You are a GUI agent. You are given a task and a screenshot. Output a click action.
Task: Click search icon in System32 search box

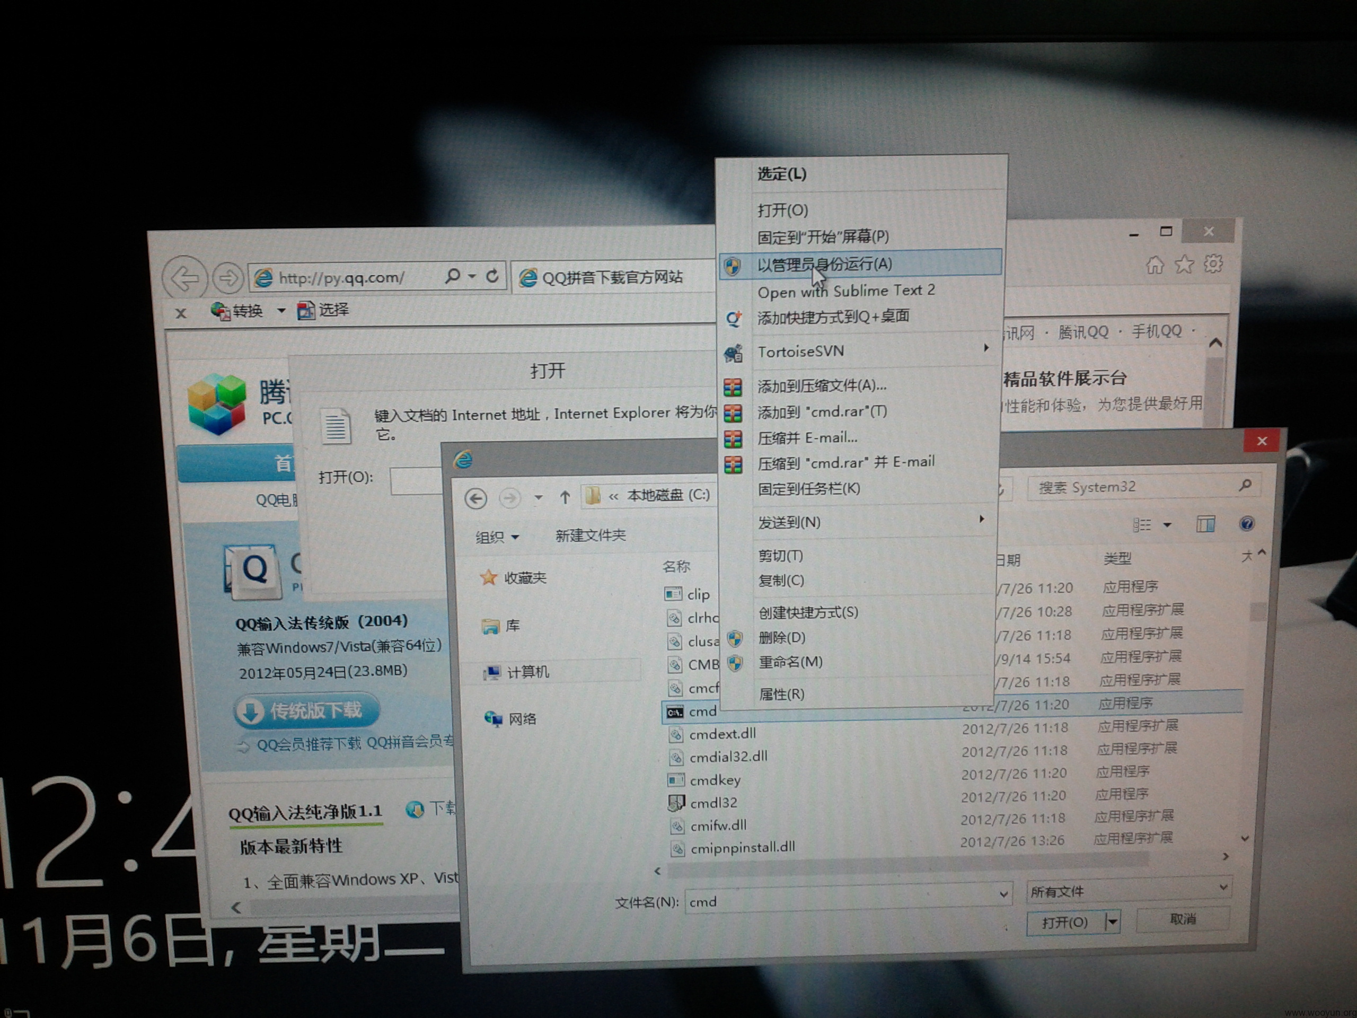point(1245,485)
